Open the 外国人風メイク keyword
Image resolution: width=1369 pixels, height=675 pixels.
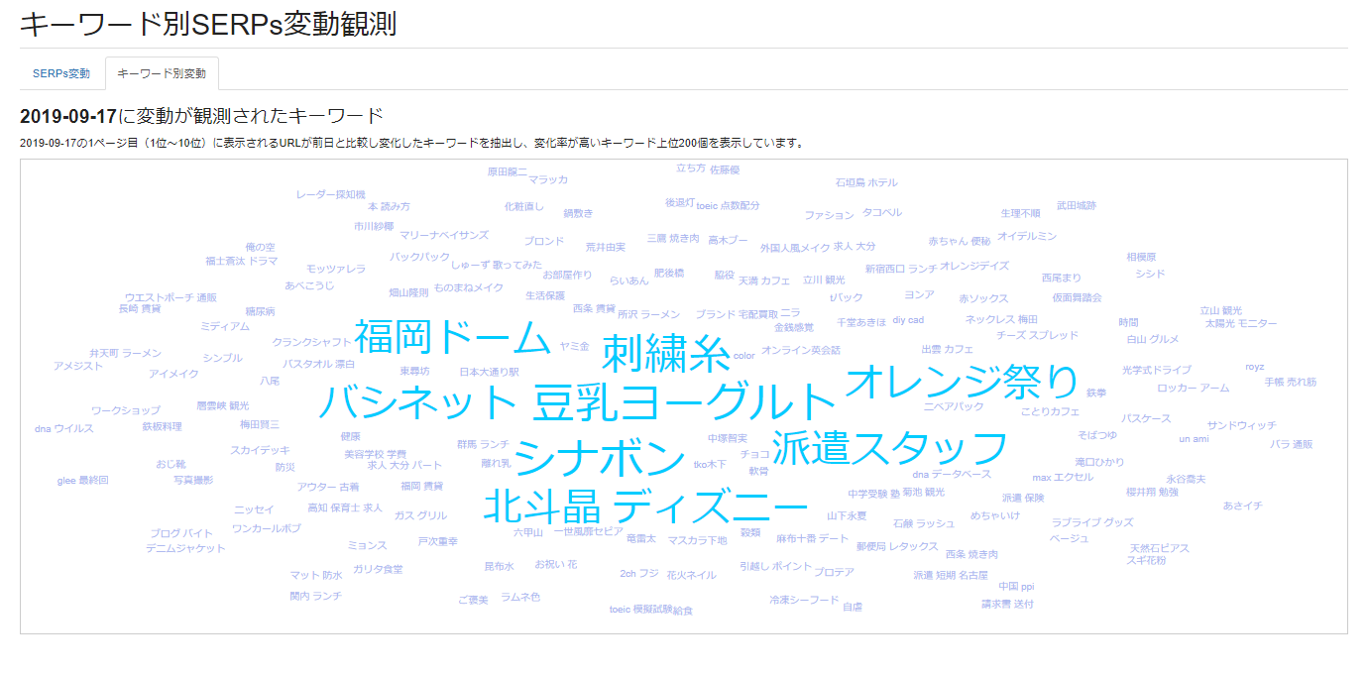tap(795, 247)
